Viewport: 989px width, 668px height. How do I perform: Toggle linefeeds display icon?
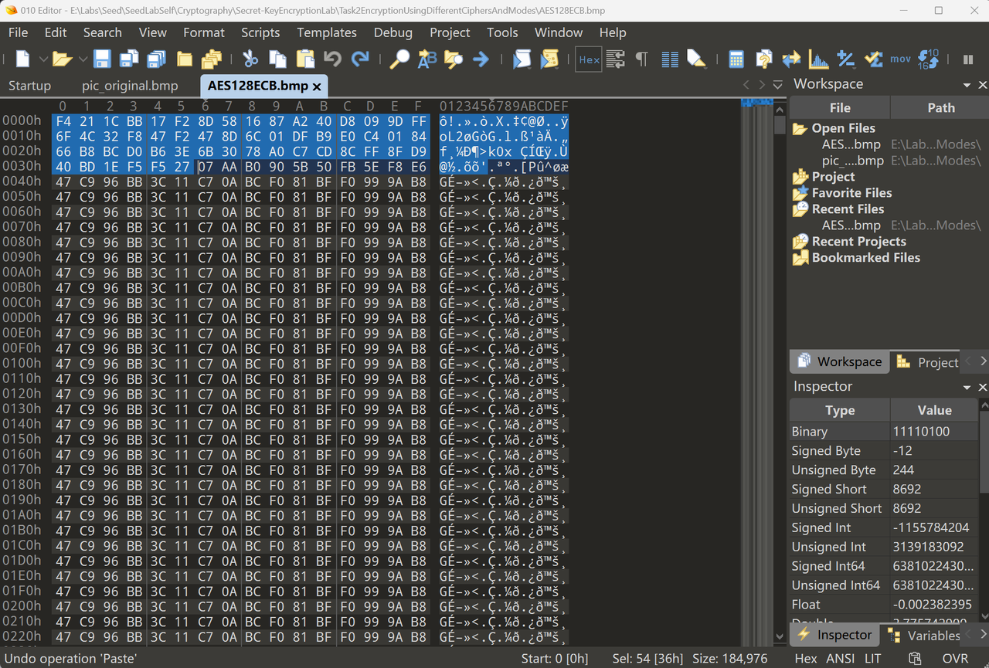[x=615, y=59]
